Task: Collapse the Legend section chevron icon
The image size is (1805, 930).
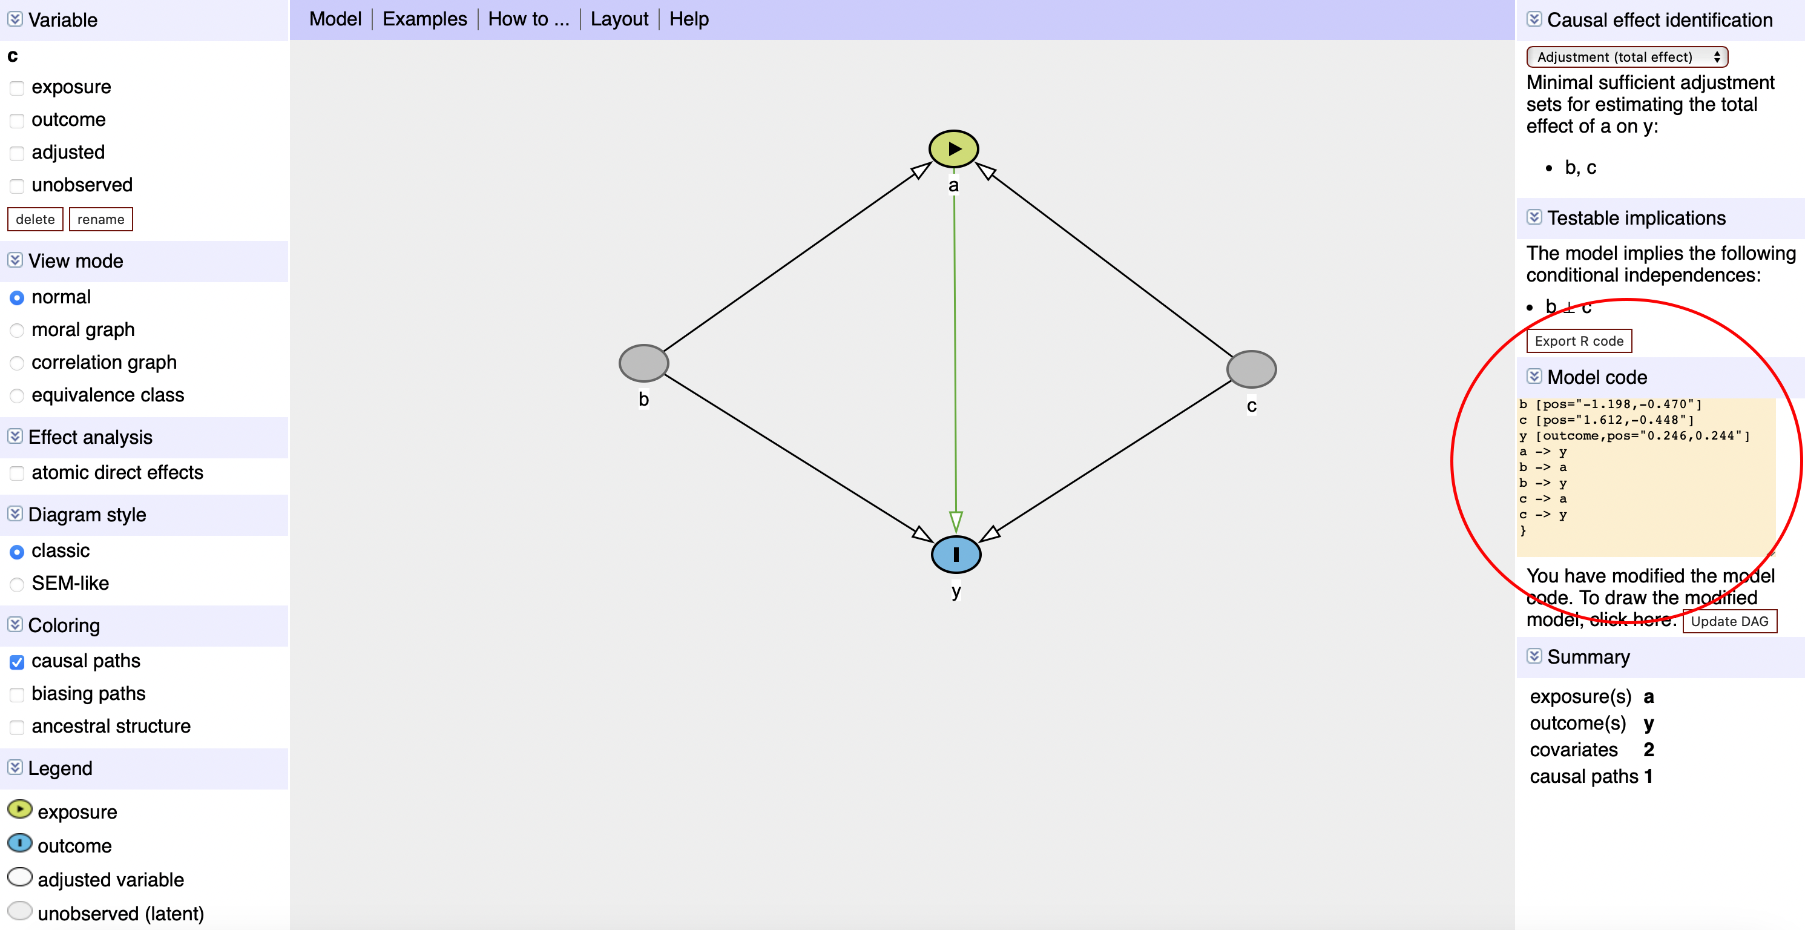Action: tap(15, 767)
